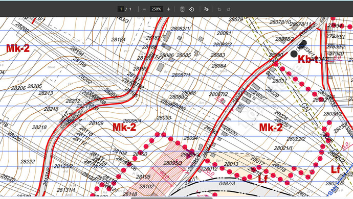This screenshot has width=353, height=199.
Task: Click parcel number 28105
Action: pyautogui.click(x=143, y=177)
